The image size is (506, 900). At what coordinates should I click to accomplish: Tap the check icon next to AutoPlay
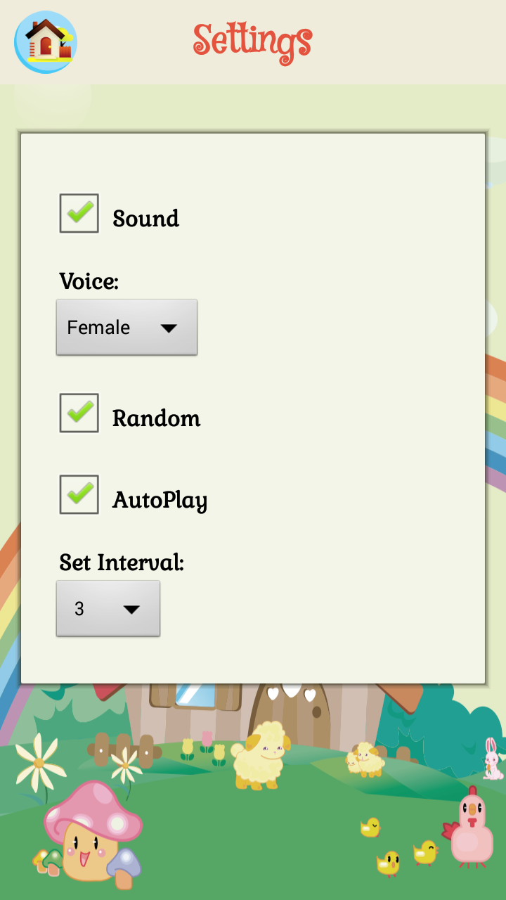tap(78, 494)
